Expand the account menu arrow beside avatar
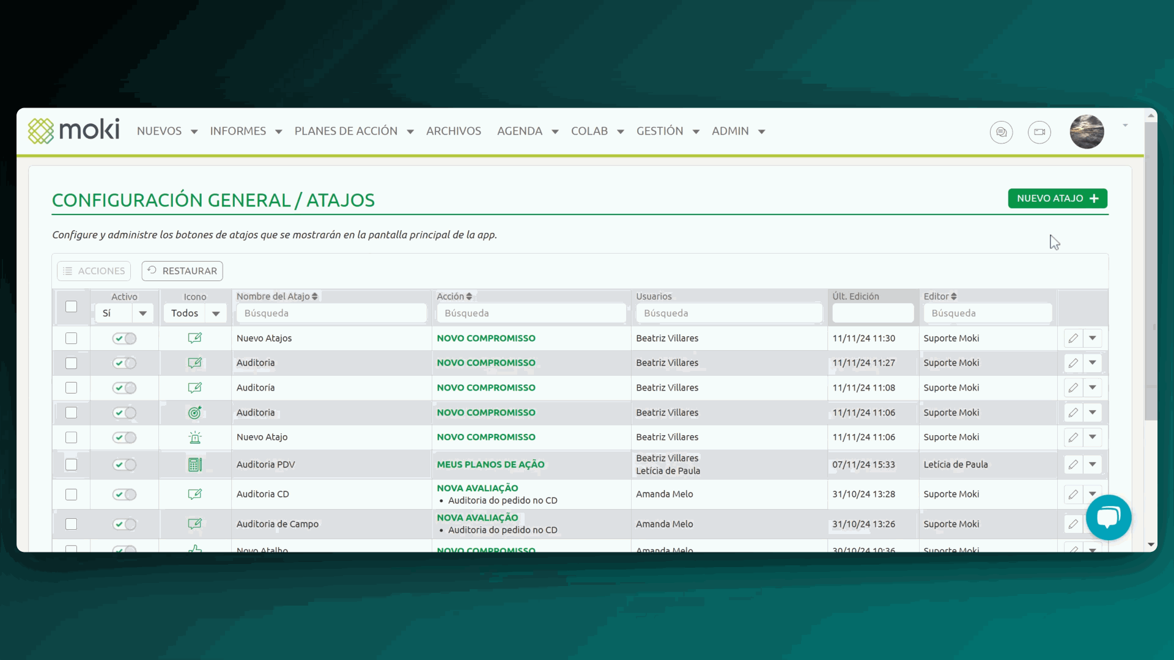This screenshot has height=660, width=1174. pos(1125,125)
